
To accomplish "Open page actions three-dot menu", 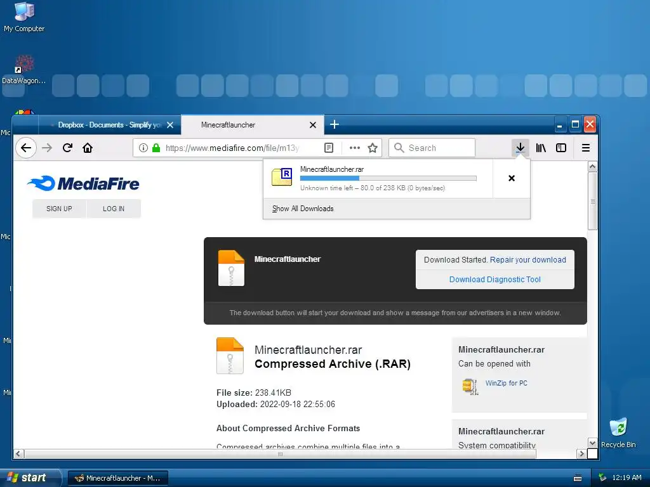I will coord(354,148).
